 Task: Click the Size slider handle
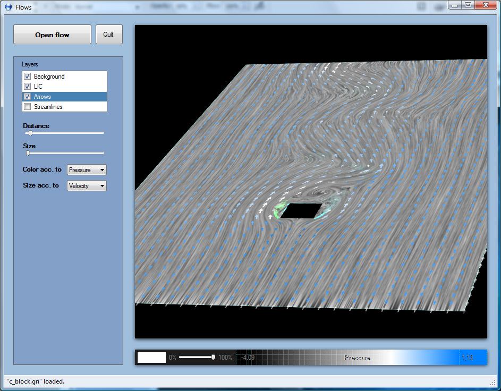click(28, 153)
